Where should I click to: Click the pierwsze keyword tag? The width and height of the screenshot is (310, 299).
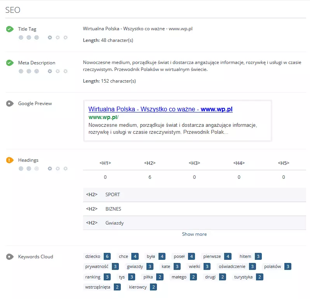pos(216,256)
